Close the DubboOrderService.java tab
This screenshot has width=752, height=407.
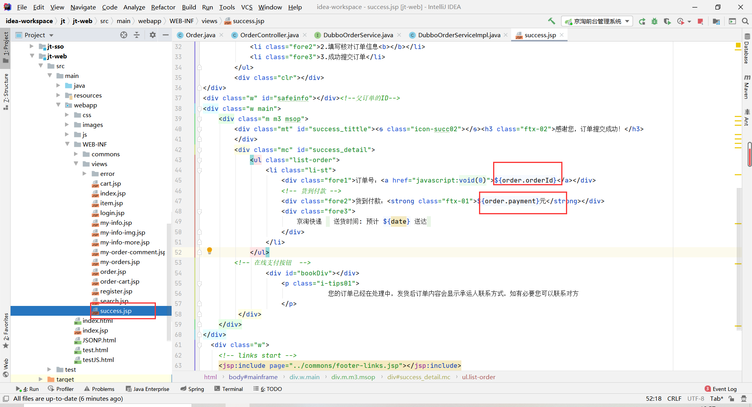click(x=399, y=35)
